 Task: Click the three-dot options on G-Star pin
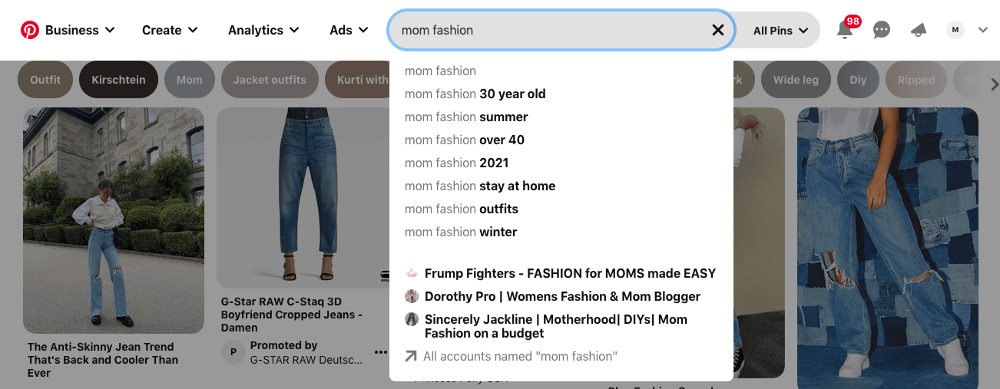coord(381,352)
